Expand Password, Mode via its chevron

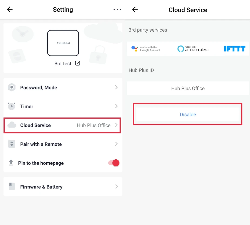click(x=116, y=87)
